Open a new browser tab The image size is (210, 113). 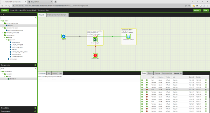click(56, 2)
